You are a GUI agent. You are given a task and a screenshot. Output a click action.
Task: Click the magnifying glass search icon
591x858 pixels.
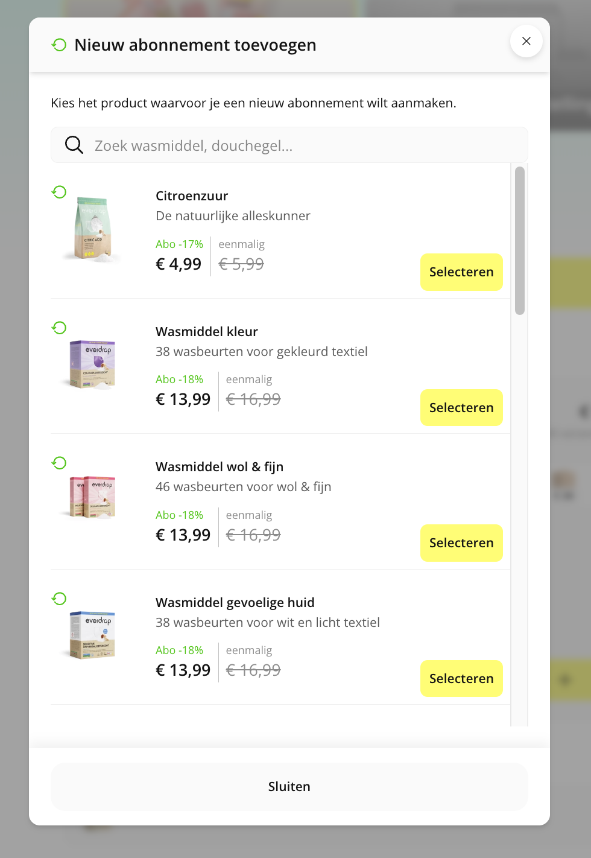pos(74,145)
